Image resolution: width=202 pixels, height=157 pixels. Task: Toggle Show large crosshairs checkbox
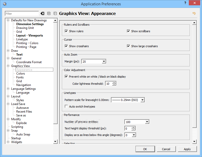coord(128,46)
